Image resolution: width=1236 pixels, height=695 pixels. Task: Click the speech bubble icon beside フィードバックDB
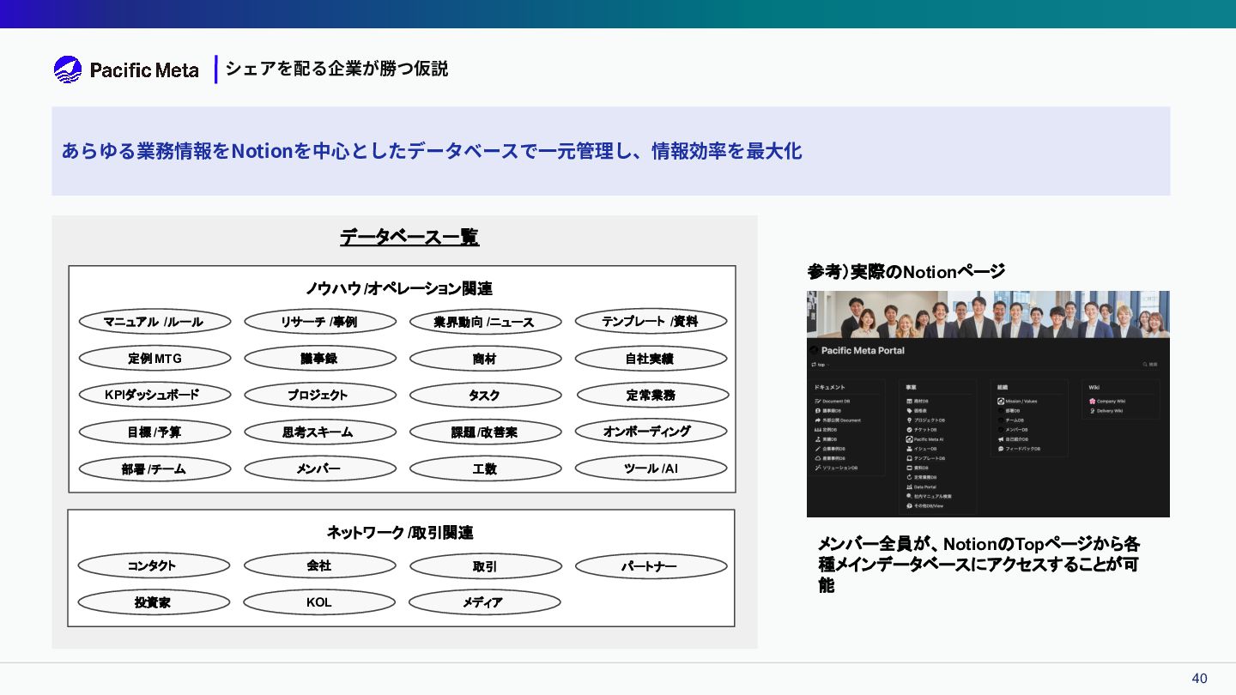[x=1001, y=449]
